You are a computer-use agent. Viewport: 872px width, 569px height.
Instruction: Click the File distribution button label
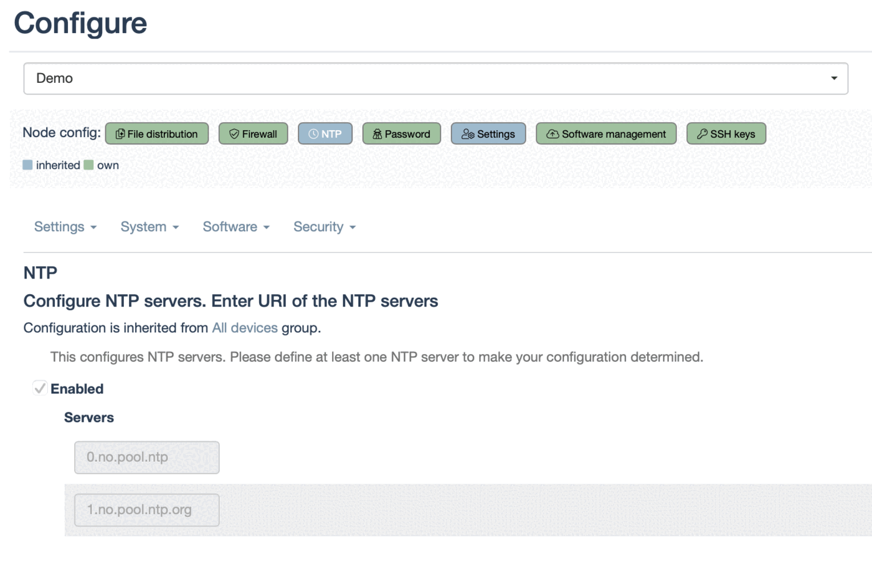point(163,134)
